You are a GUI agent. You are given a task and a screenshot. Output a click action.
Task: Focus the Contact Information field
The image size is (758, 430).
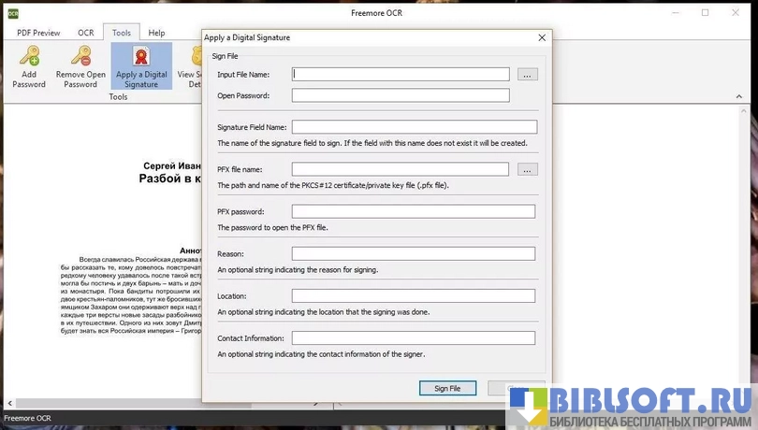tap(413, 338)
